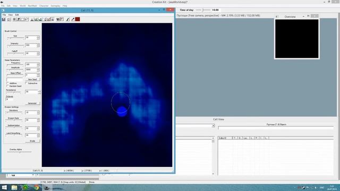
Task: Open the World menu in Creation Kit
Action: (22, 6)
